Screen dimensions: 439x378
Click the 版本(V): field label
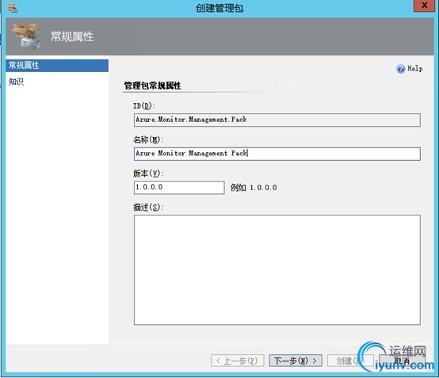(x=148, y=174)
